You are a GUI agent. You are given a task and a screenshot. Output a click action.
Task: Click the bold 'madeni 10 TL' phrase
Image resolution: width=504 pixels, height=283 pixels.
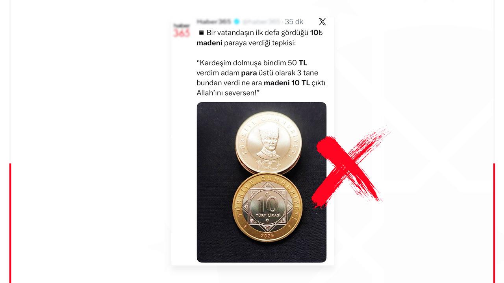tap(287, 83)
